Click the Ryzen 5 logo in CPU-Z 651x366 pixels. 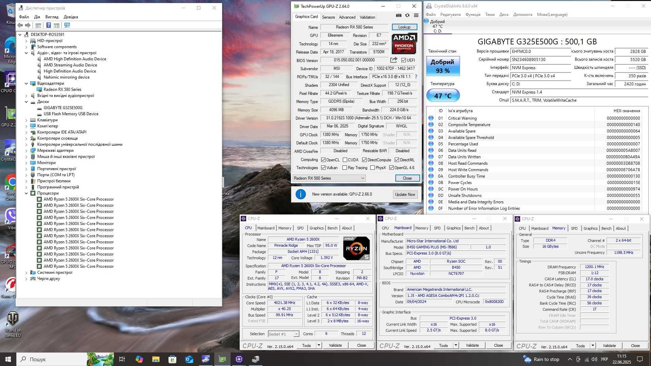pyautogui.click(x=356, y=248)
